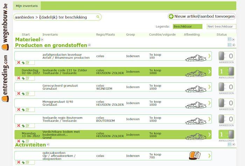Switch off teelaarde code 211 offer (Annuleren)
The width and height of the screenshot is (245, 166).
click(x=226, y=71)
